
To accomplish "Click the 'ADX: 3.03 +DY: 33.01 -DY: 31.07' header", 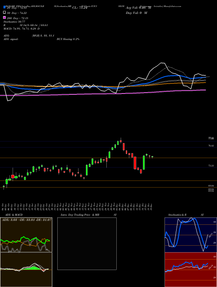I will coord(26,220).
